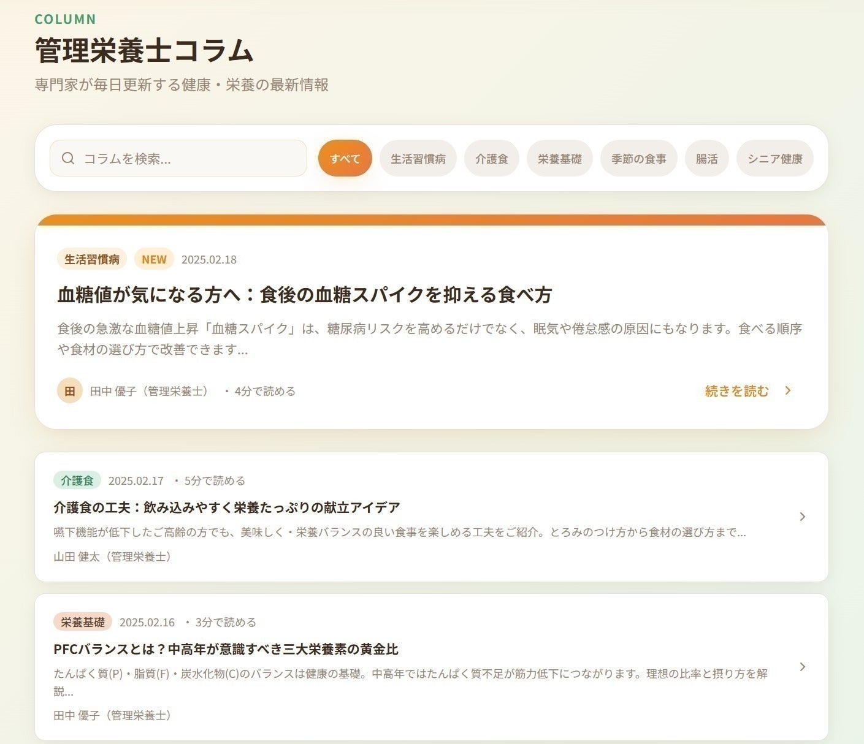Viewport: 864px width, 744px height.
Task: Click the arrow next to 続きを読む
Action: tap(788, 390)
